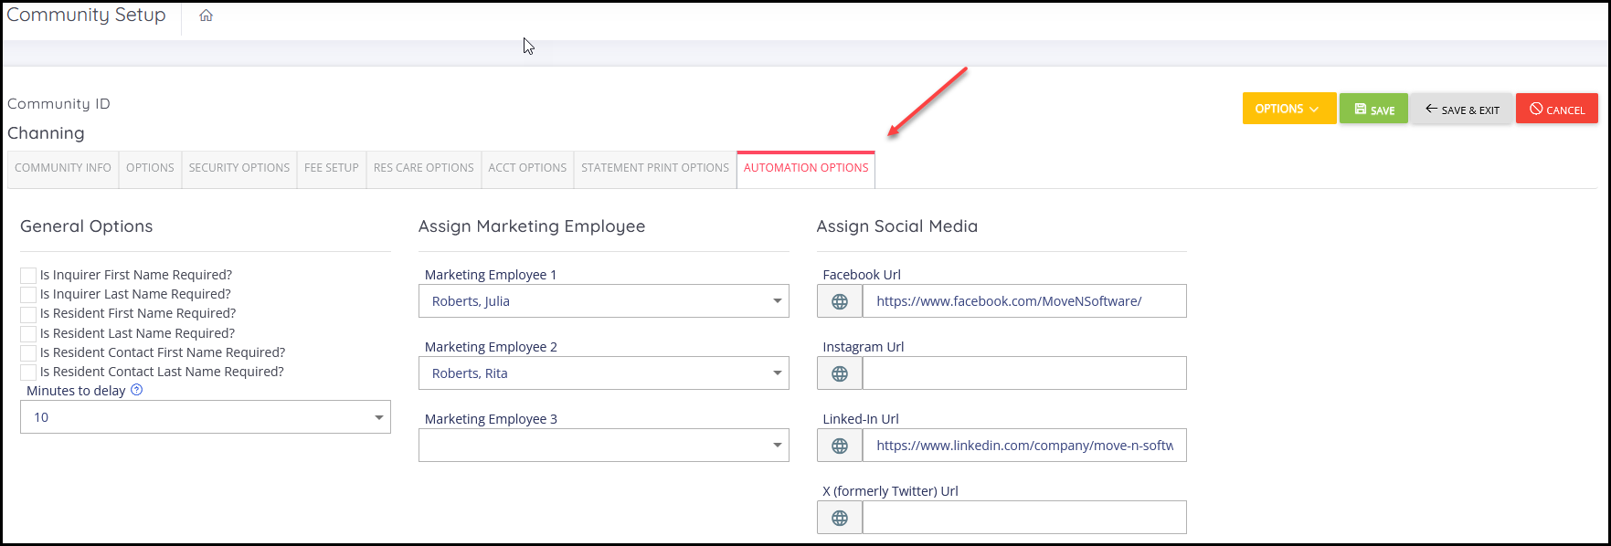
Task: Click the globe icon next to Instagram Url
Action: click(840, 373)
